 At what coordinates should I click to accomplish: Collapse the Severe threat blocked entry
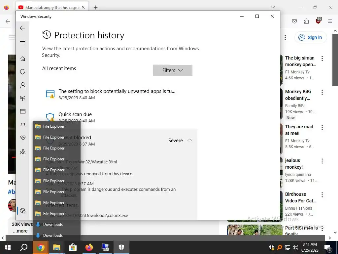(x=189, y=140)
